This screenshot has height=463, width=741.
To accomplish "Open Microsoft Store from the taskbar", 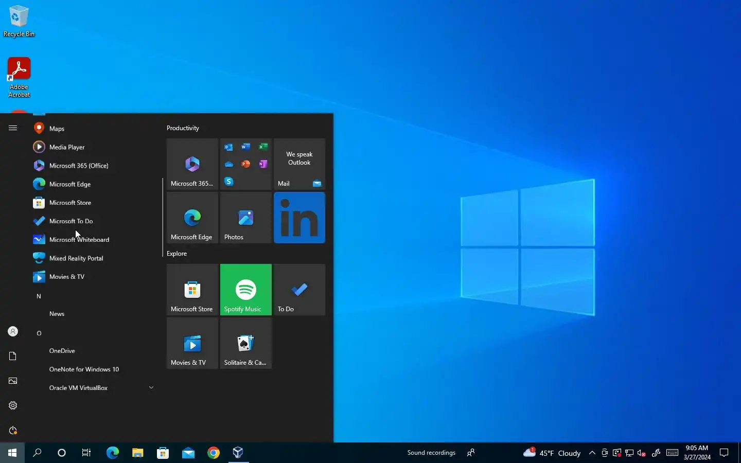I will (x=163, y=453).
